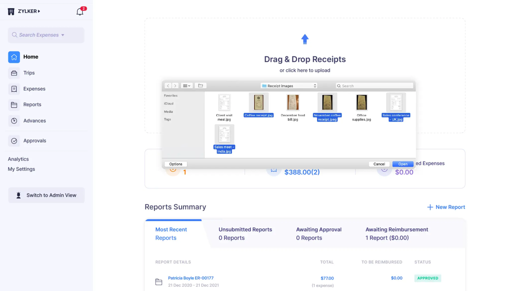517x291 pixels.
Task: Select the Trips icon in the sidebar
Action: [14, 73]
